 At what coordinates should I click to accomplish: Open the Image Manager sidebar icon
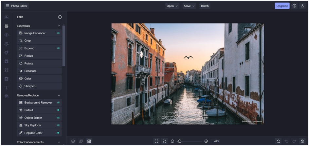pyautogui.click(x=7, y=17)
